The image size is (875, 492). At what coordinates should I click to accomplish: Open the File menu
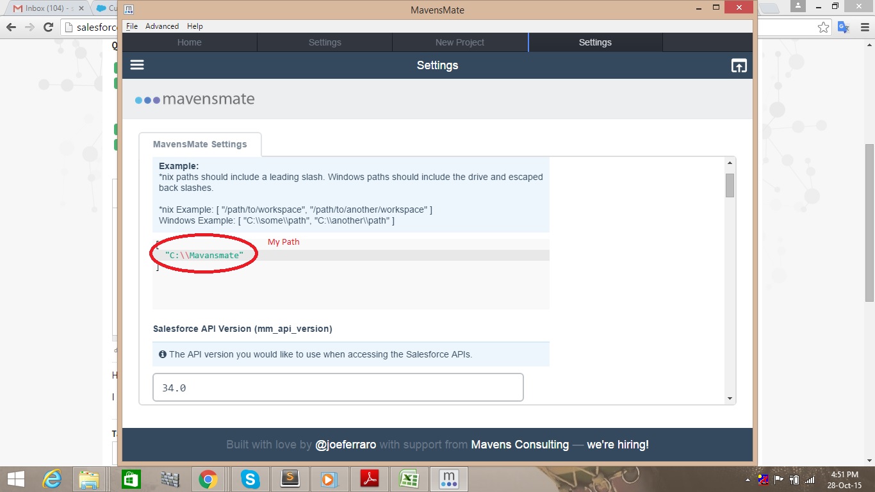coord(132,26)
